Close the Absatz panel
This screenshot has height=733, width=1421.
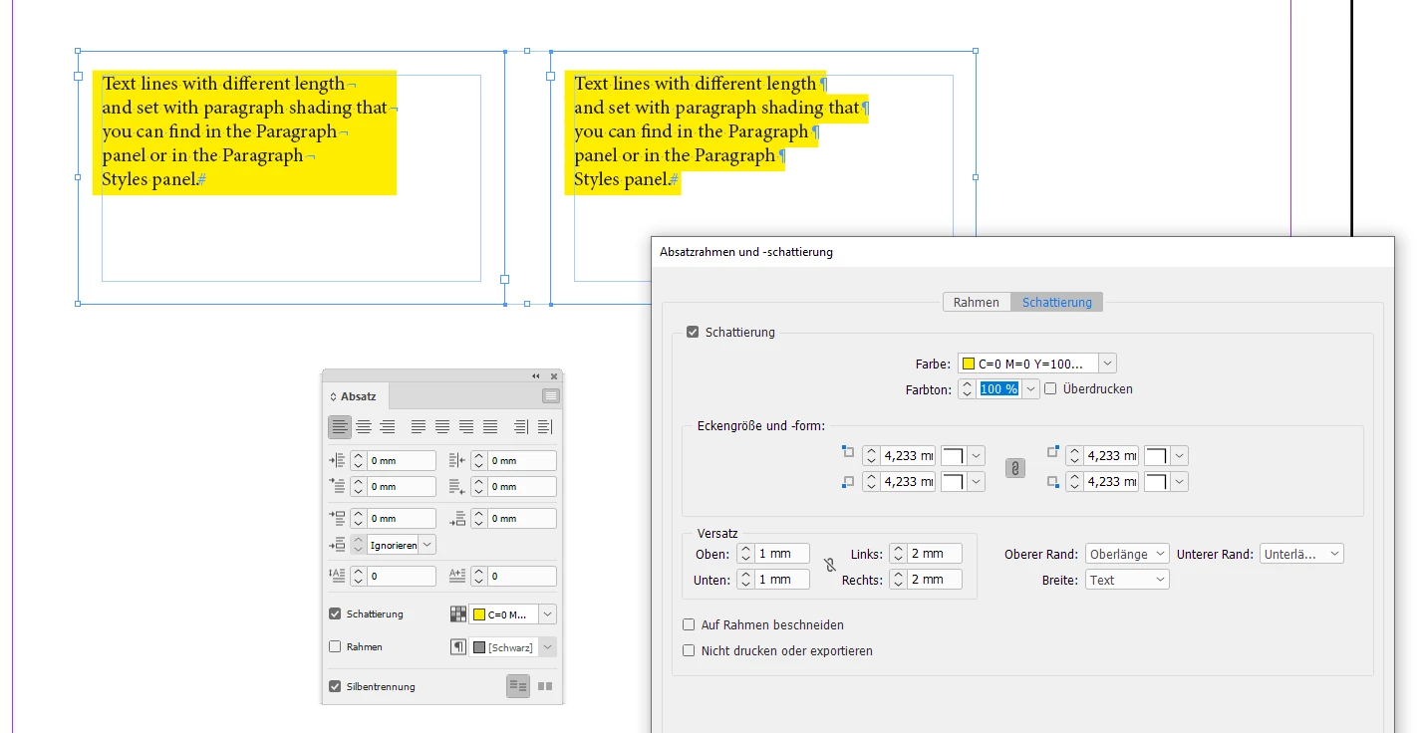tap(554, 376)
